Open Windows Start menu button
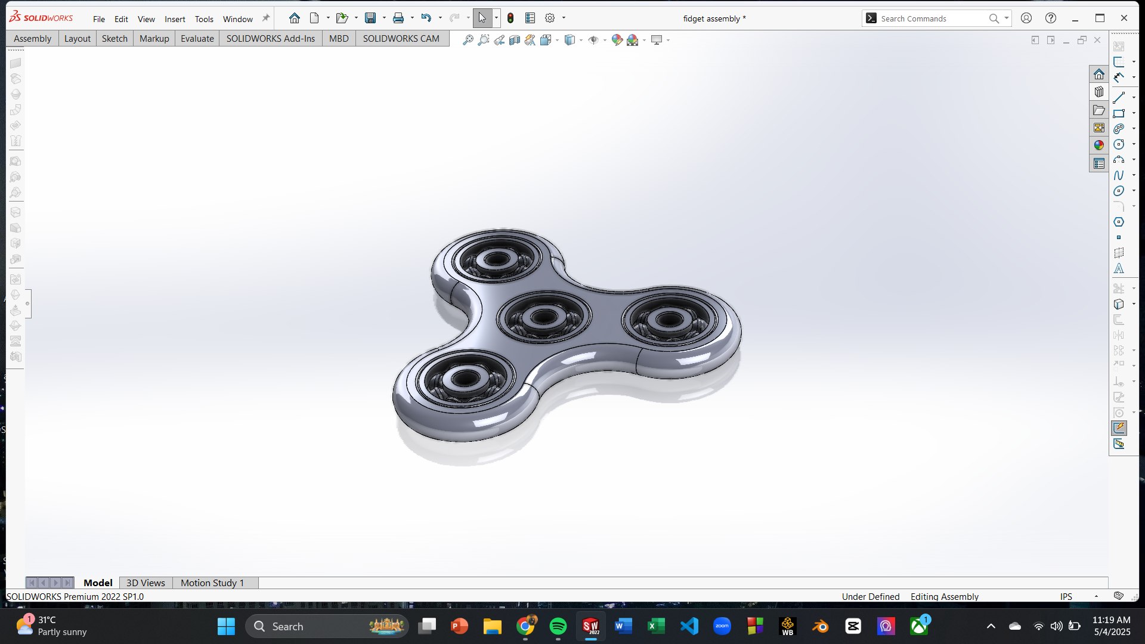 [x=226, y=626]
